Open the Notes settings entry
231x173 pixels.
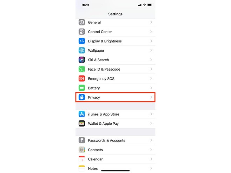[x=115, y=168]
